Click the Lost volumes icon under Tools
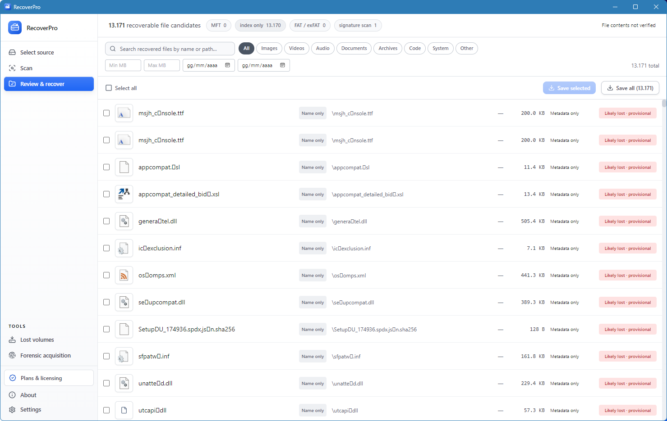667x421 pixels. point(12,340)
